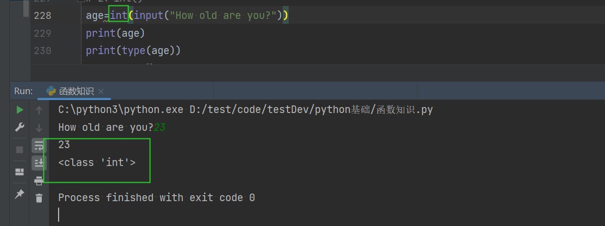Viewport: 605px width, 226px height.
Task: Toggle Scroll to End of console
Action: click(x=39, y=162)
